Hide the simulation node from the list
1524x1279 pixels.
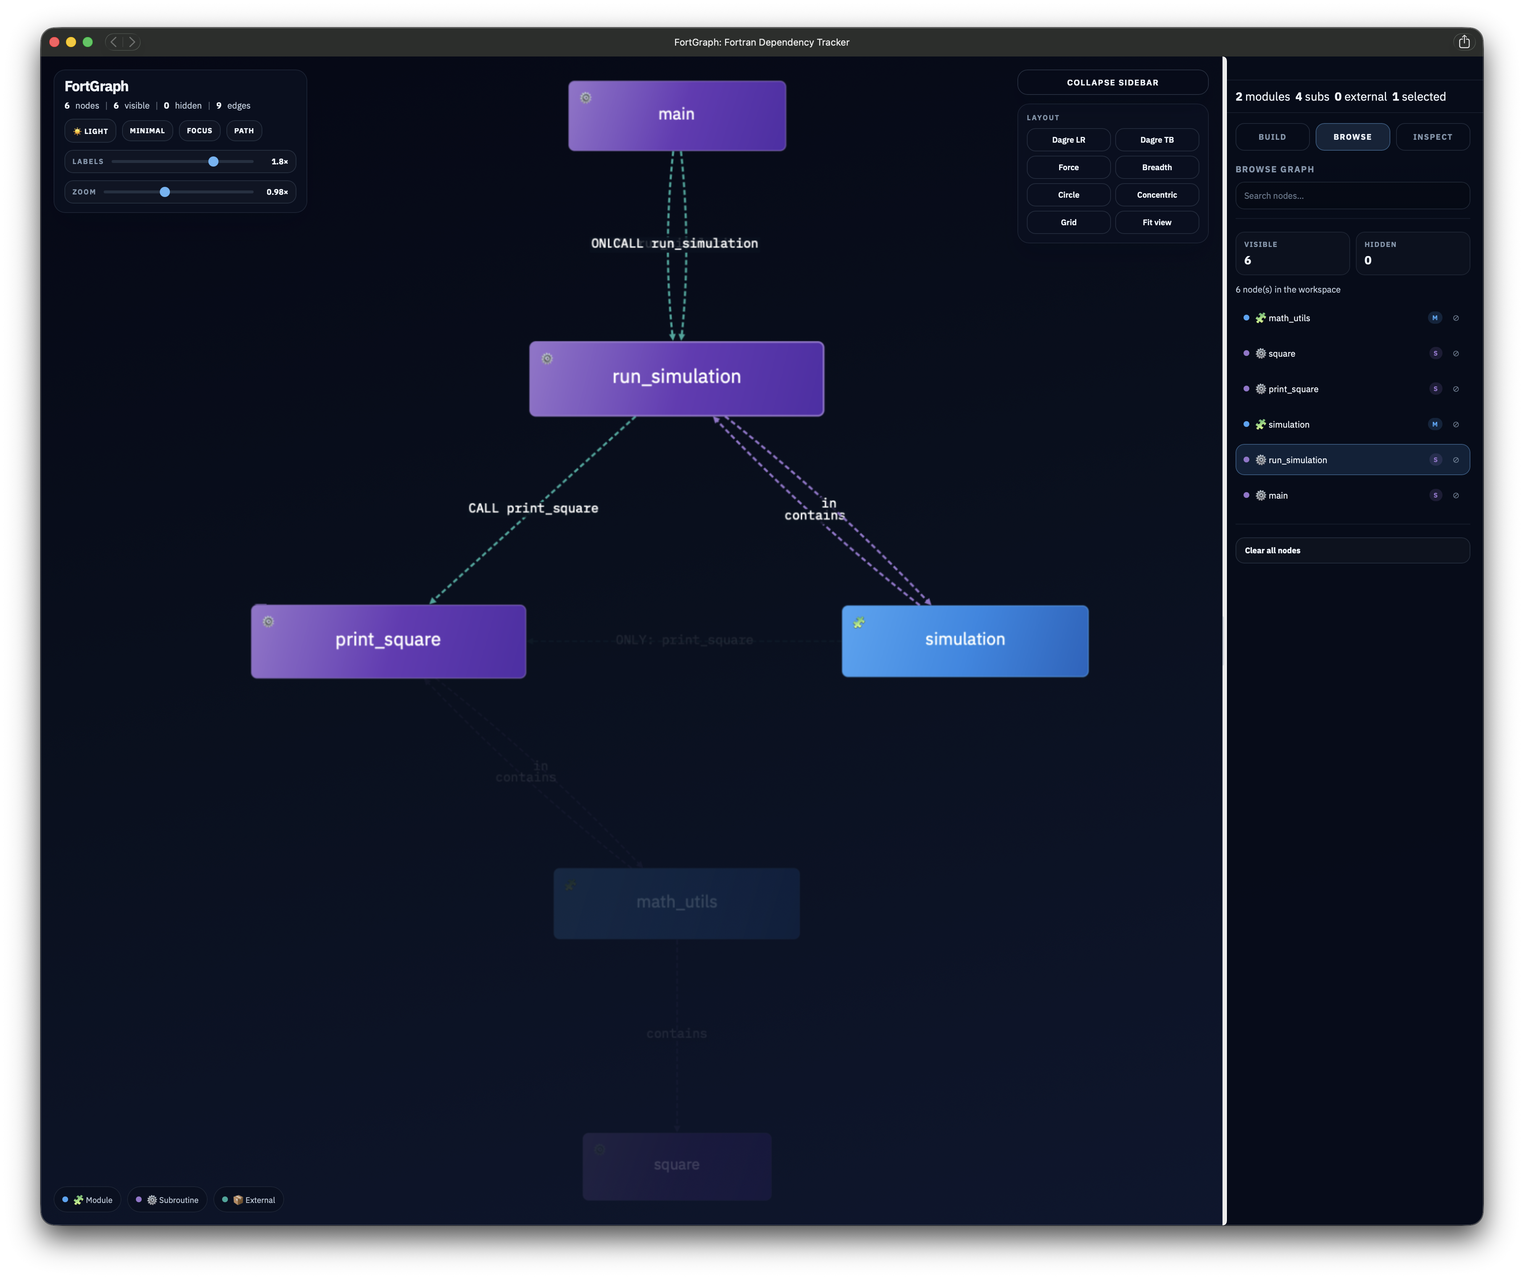[x=1456, y=424]
